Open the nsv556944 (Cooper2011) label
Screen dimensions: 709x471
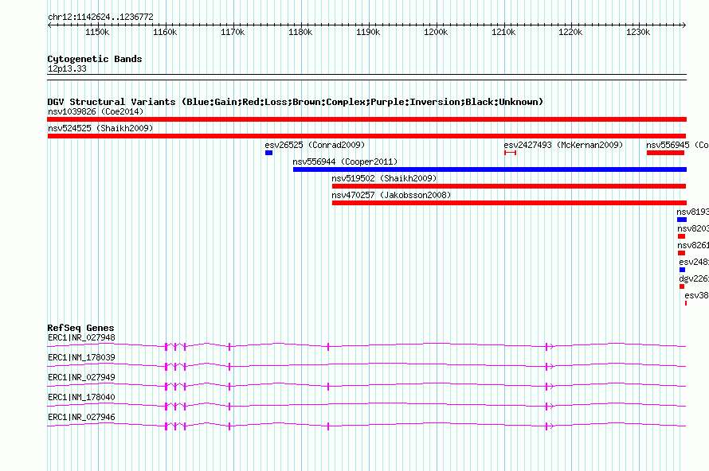[345, 162]
